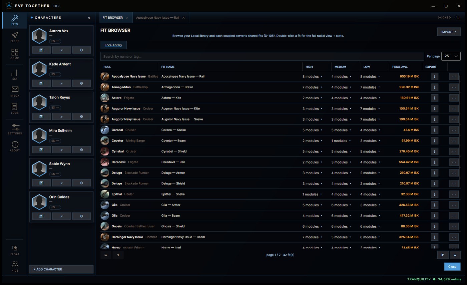Jump to the last page of fits
Screen dimensions: 467x285
[455, 255]
